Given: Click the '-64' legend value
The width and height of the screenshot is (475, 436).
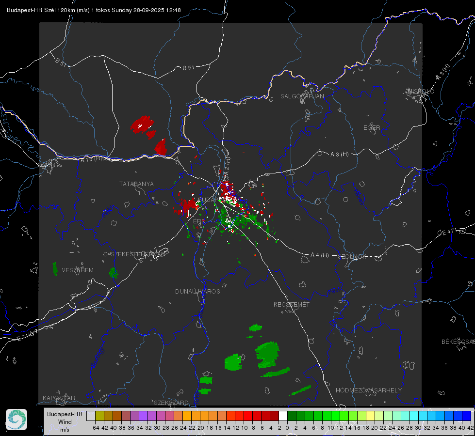Looking at the screenshot, I should point(95,428).
